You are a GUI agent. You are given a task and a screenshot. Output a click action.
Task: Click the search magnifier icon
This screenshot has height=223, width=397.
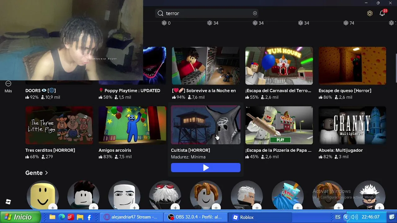coord(160,13)
